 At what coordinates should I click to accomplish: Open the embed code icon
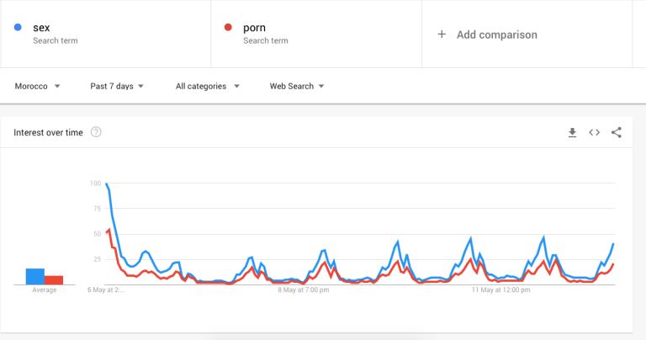coord(594,132)
